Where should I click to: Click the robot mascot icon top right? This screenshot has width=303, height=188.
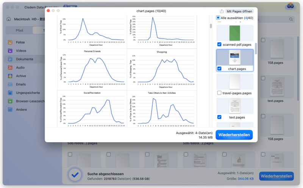[x=291, y=6]
